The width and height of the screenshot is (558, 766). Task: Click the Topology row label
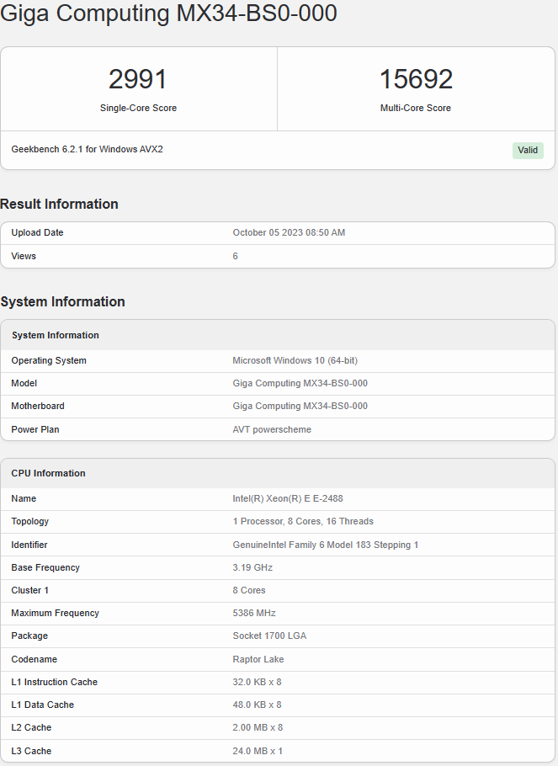pos(29,521)
